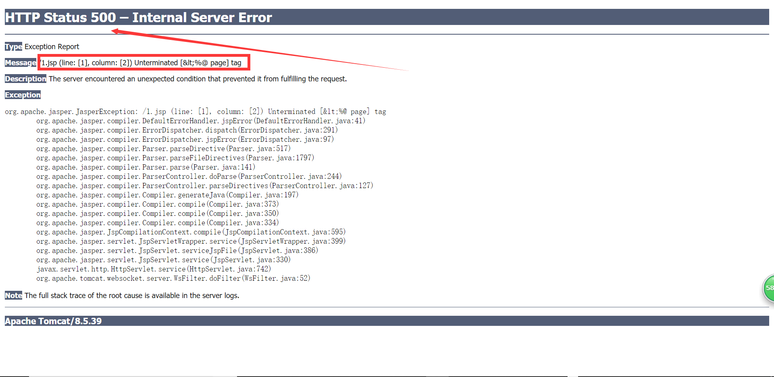
Task: Select the Type label
Action: (x=13, y=46)
